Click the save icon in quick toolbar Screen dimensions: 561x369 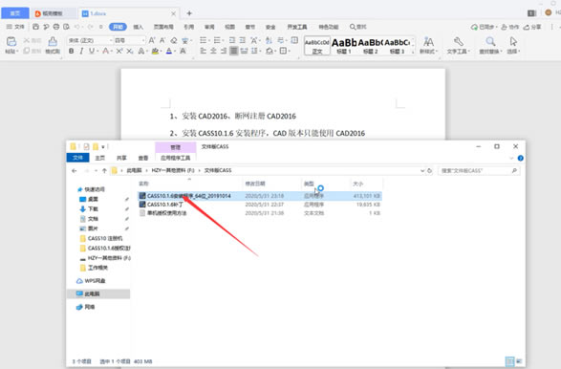coord(35,27)
